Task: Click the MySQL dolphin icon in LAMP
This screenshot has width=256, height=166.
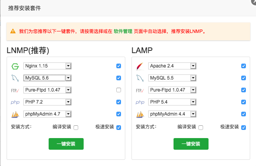Action: pyautogui.click(x=140, y=78)
